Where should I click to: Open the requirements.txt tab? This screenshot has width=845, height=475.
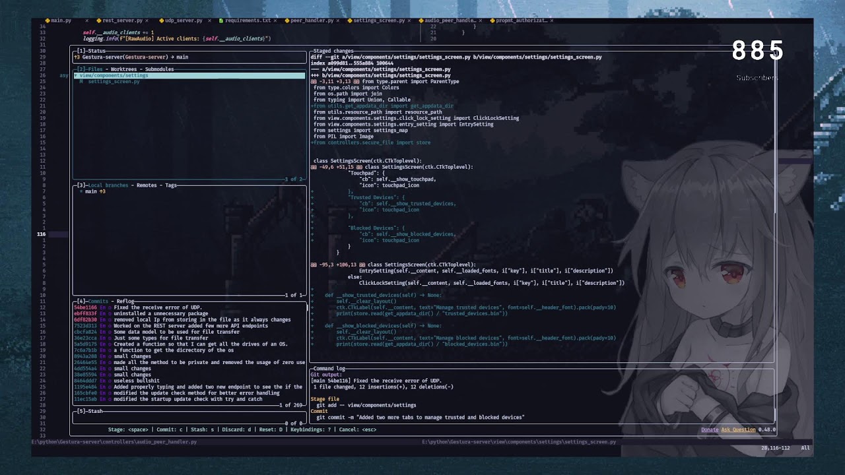(248, 20)
